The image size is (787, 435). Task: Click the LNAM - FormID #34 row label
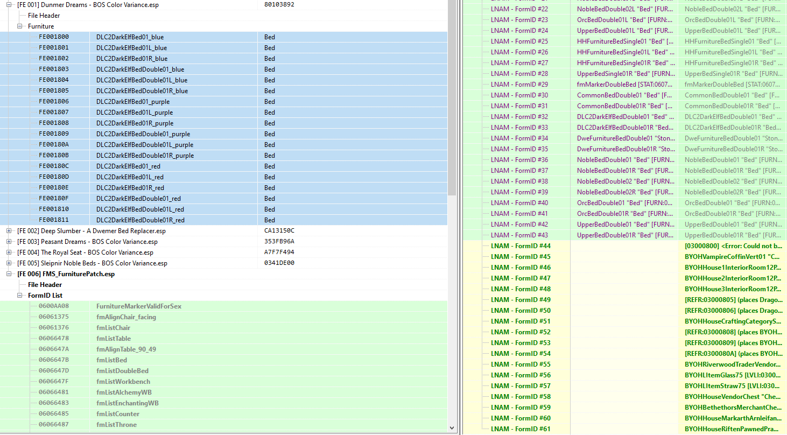click(x=519, y=138)
